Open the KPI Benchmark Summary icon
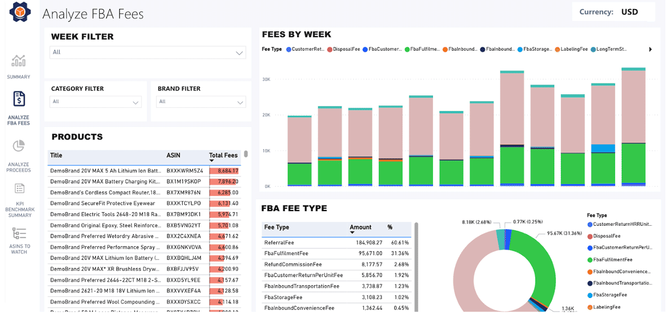 pos(19,189)
